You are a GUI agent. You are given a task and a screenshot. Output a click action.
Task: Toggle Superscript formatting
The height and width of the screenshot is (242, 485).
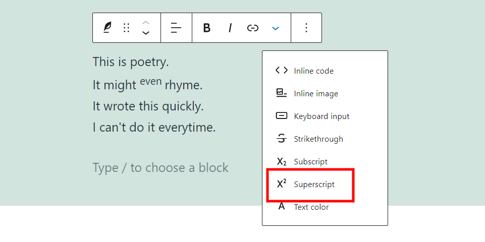[x=314, y=184]
